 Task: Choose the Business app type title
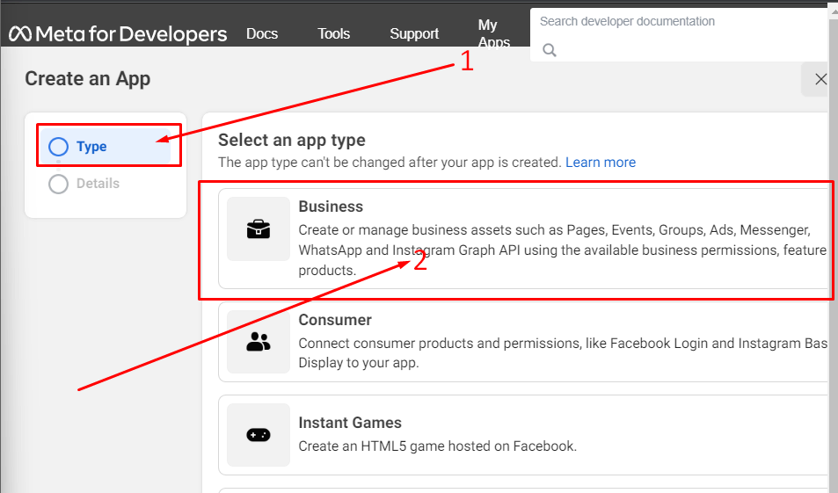[x=331, y=207]
